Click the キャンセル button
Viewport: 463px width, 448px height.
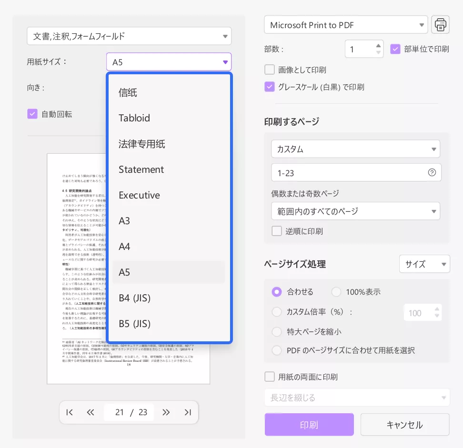click(x=405, y=424)
